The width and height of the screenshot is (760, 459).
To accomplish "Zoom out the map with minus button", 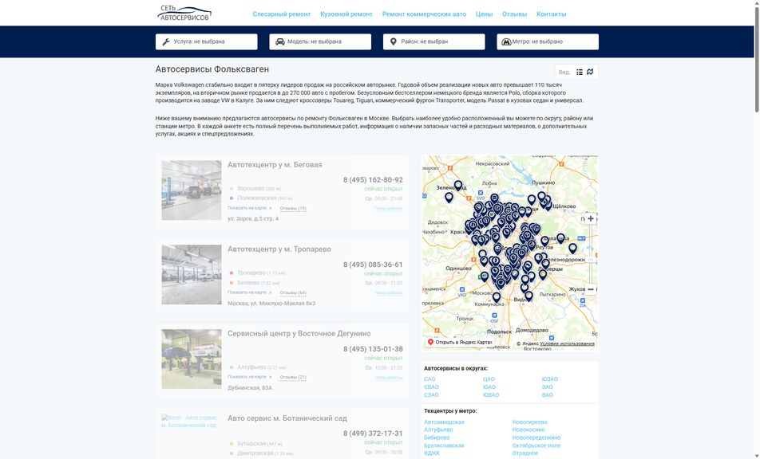I will [x=591, y=289].
